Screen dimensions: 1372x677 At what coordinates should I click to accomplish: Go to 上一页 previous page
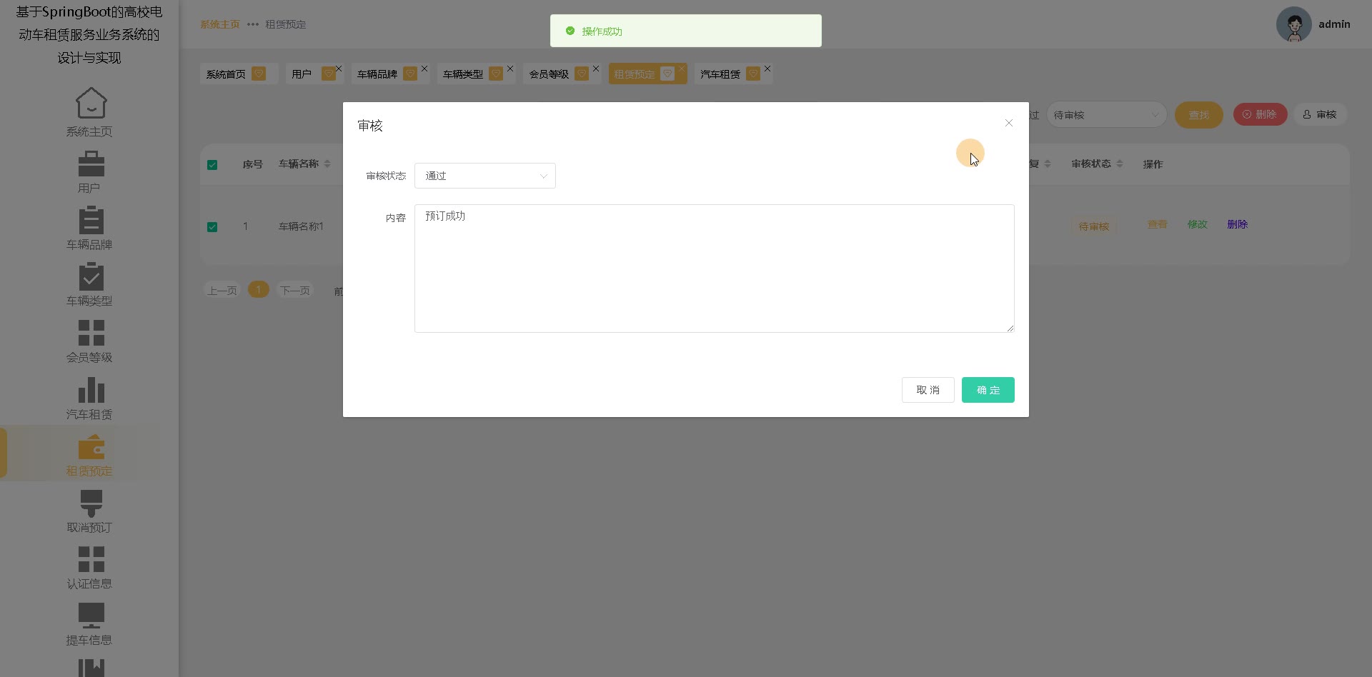[222, 291]
